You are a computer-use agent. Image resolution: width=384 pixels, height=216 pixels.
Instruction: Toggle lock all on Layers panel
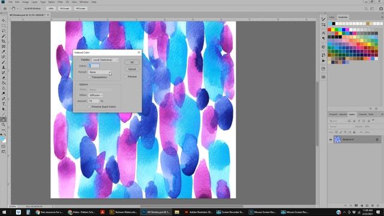(354, 132)
